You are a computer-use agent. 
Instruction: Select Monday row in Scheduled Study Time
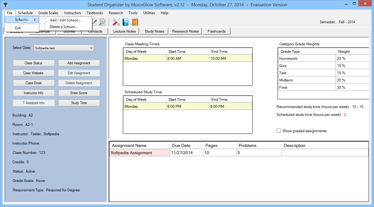[x=188, y=107]
